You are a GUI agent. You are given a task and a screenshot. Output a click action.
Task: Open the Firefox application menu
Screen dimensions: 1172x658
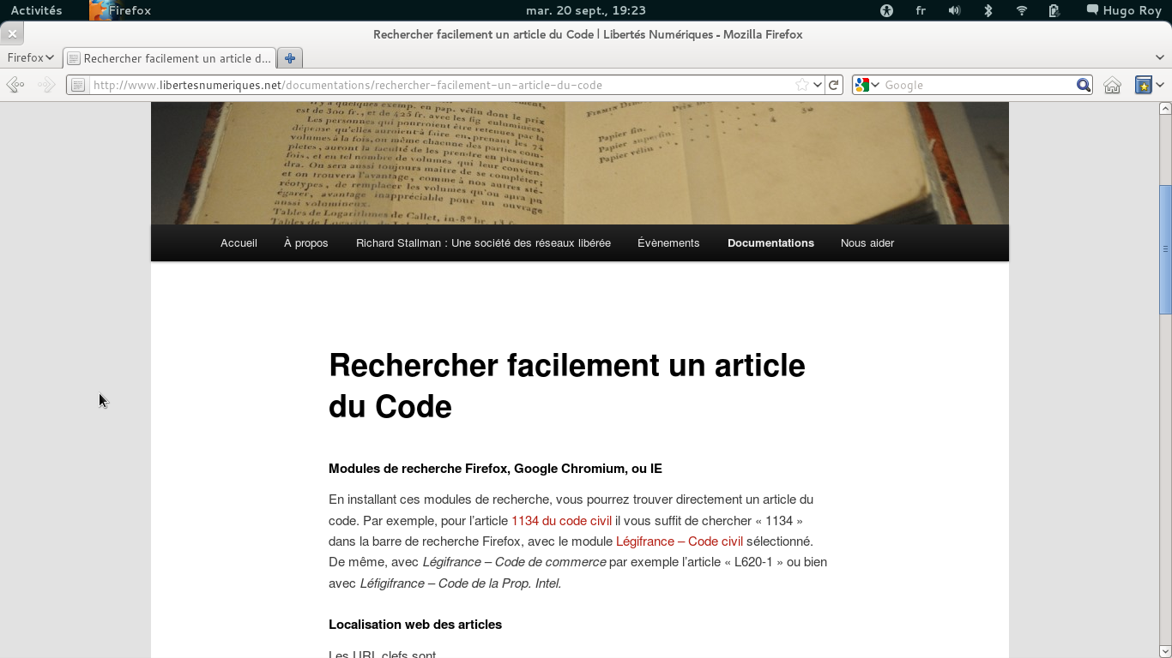click(31, 58)
